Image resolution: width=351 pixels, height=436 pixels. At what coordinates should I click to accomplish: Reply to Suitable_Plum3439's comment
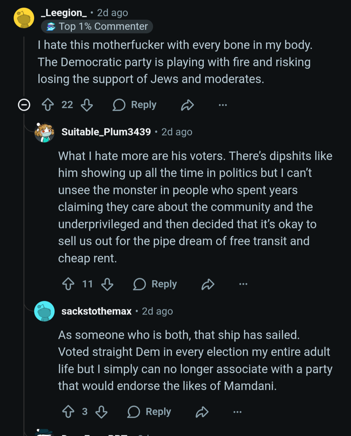(x=155, y=284)
